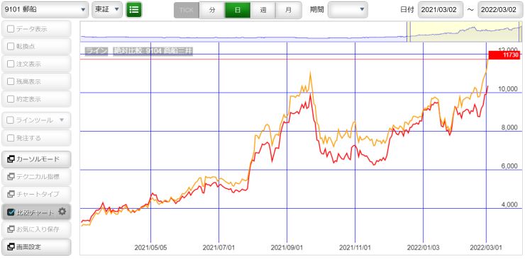Click the 日付 label text
This screenshot has width=525, height=259.
407,10
